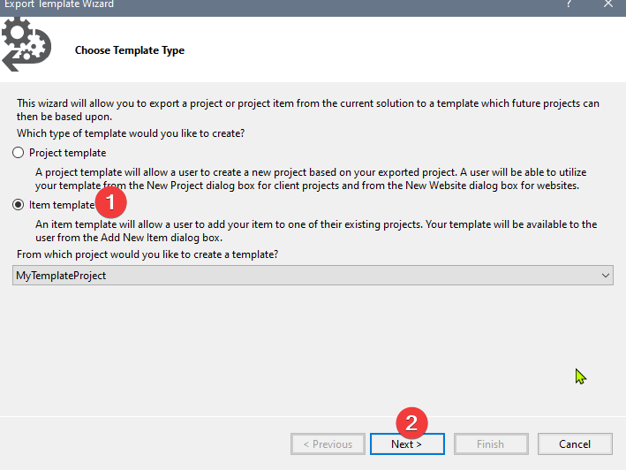The image size is (626, 470).
Task: Click the wizard gears icon
Action: [x=26, y=45]
